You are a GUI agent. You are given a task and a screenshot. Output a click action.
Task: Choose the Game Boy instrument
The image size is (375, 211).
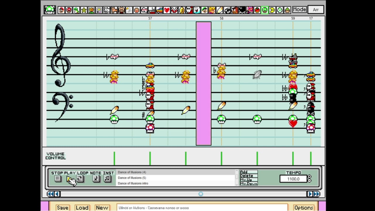99,10
